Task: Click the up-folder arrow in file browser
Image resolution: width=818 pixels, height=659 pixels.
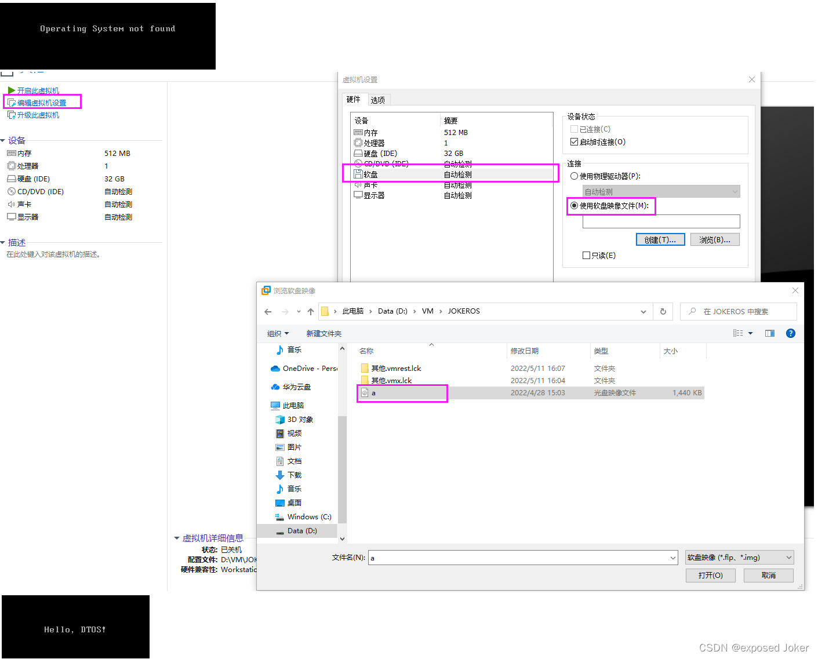Action: (x=311, y=312)
